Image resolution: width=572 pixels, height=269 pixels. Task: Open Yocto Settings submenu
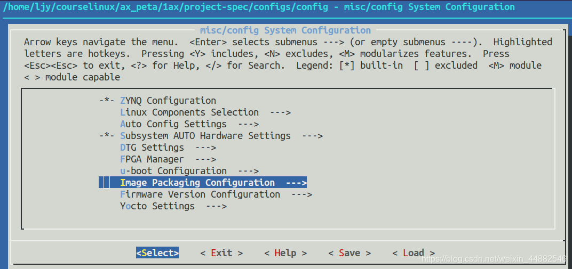173,206
